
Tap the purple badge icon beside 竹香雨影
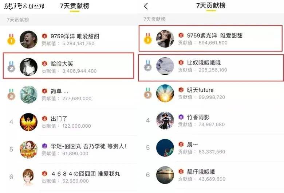point(181,117)
